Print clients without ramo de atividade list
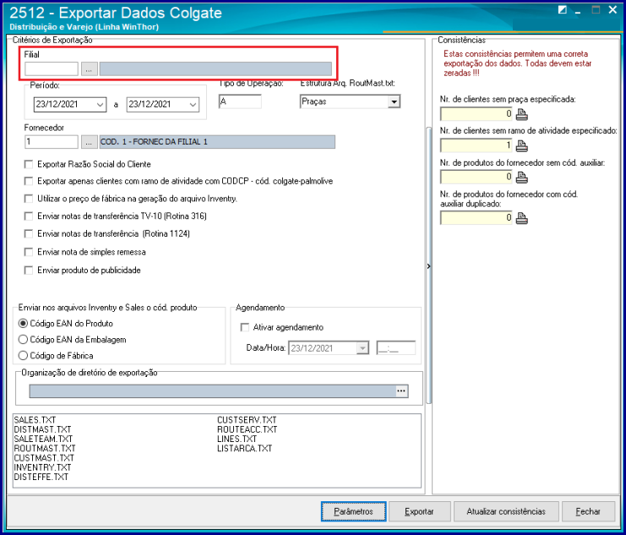The image size is (626, 535). 522,146
